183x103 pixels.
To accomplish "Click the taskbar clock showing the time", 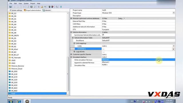I will pyautogui.click(x=169, y=101).
